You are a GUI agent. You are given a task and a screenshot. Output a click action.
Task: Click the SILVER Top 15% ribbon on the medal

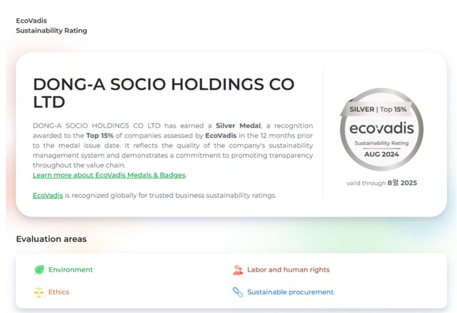coord(378,109)
